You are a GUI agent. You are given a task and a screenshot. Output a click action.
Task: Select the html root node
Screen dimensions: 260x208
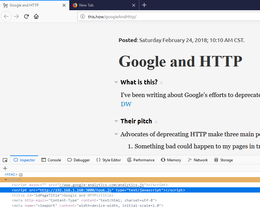(11, 174)
